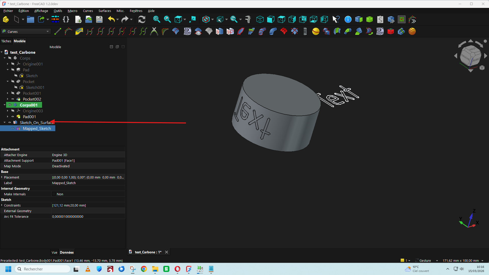Click the Fit all zoom icon
Image resolution: width=489 pixels, height=275 pixels.
[156, 20]
